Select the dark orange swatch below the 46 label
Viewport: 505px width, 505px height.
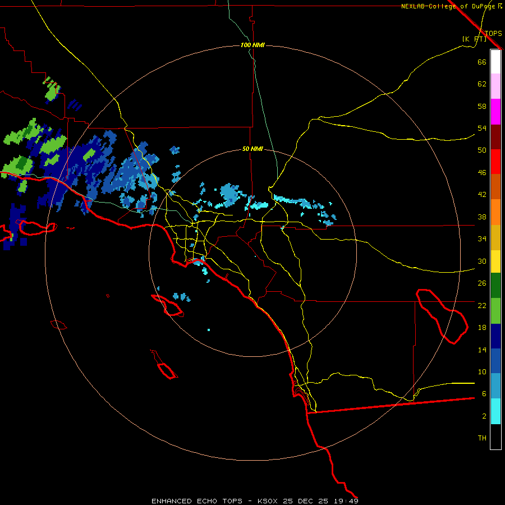pos(495,187)
